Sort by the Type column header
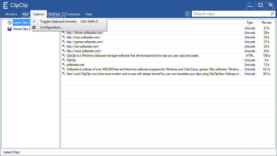This screenshot has height=156, width=277. (250, 22)
